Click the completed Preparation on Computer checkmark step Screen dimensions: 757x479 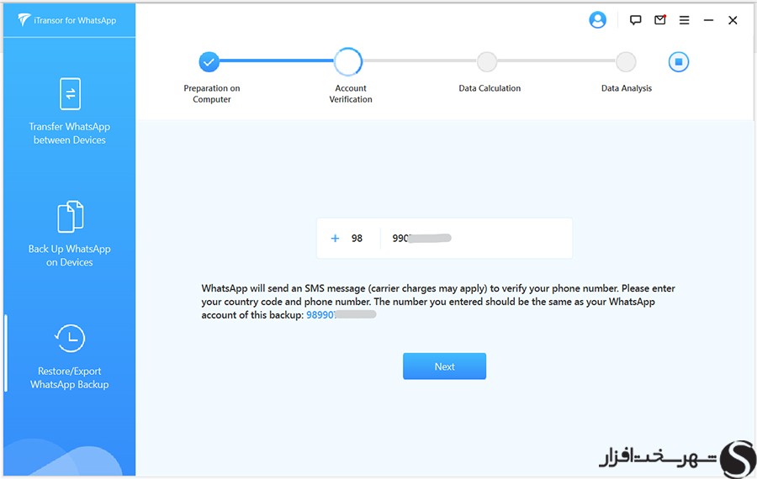click(x=209, y=61)
